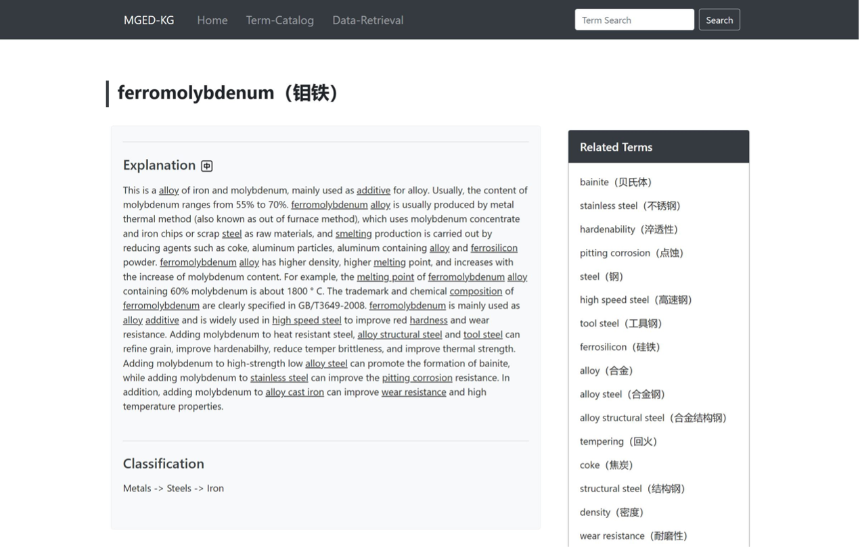
Task: Open ferrosilicon (硅铁) in Related Terms list
Action: (619, 347)
